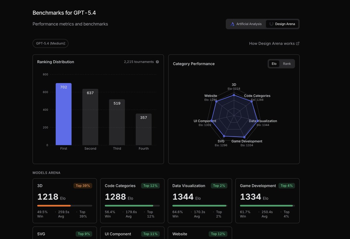Image resolution: width=350 pixels, height=239 pixels.
Task: Switch to the Artificial Analysis tab
Action: click(x=246, y=24)
